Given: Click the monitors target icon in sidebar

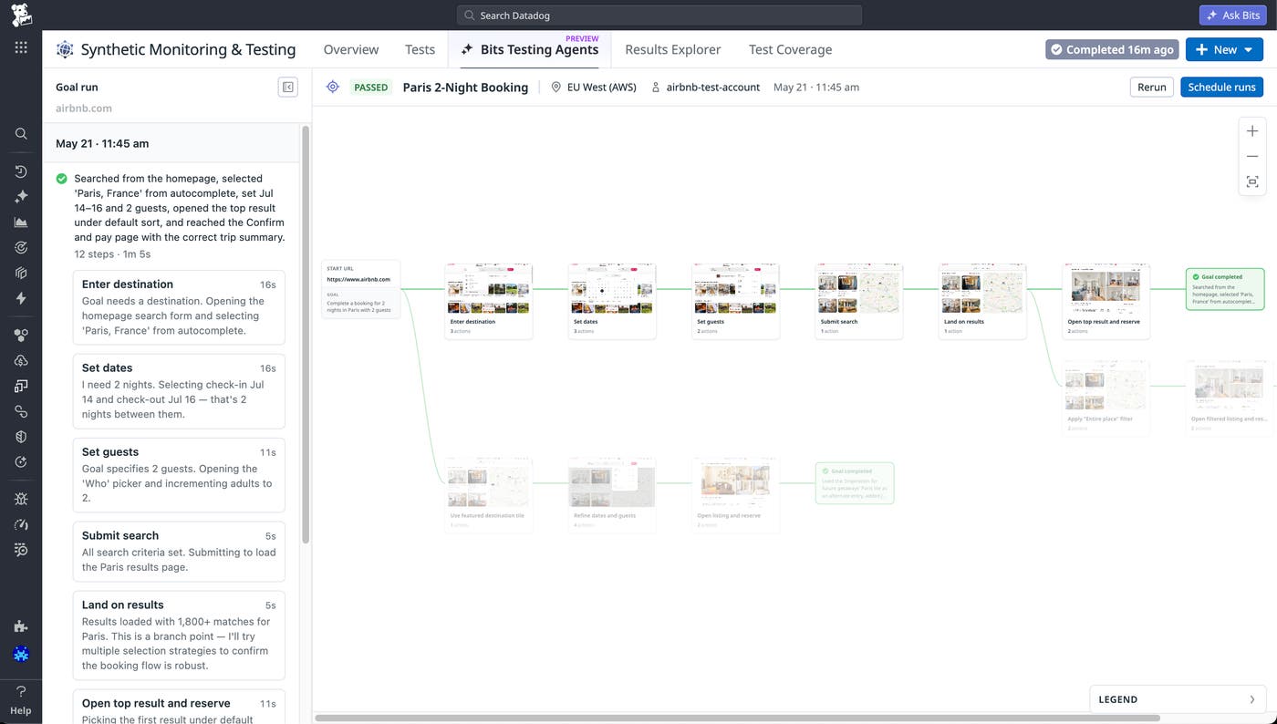Looking at the screenshot, I should coord(21,247).
